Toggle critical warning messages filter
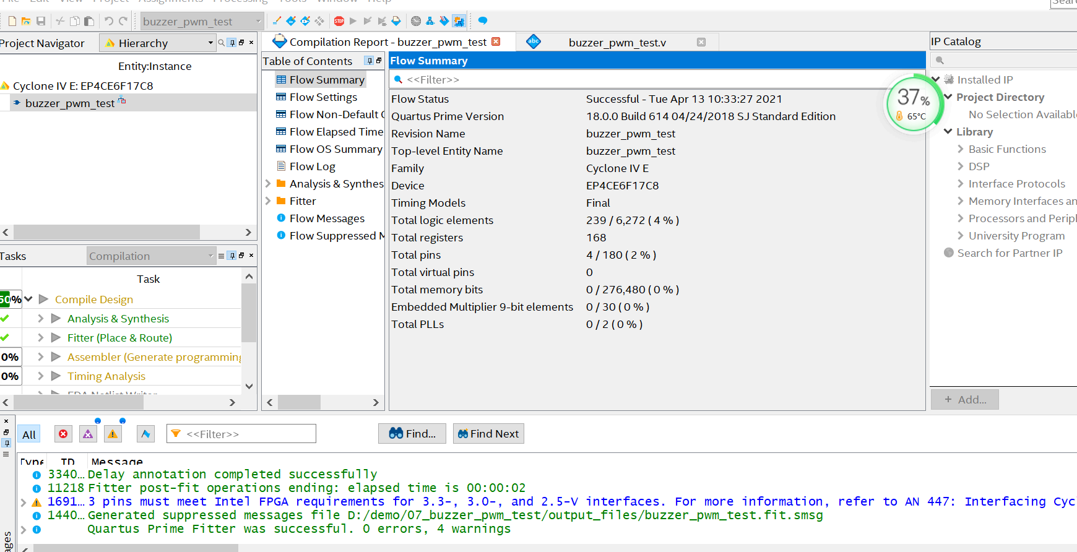This screenshot has width=1077, height=552. coord(88,434)
